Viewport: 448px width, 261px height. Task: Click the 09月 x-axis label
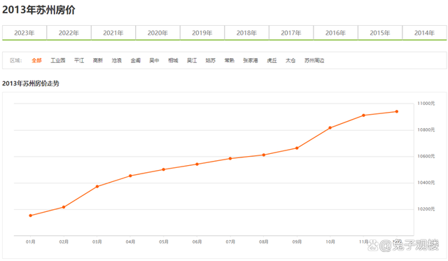click(297, 242)
